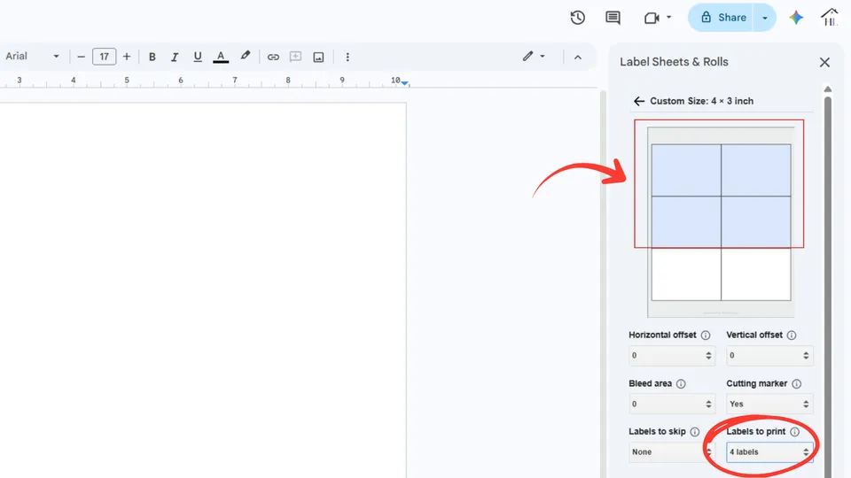The image size is (851, 478).
Task: Decrease font size with minus button
Action: pos(81,57)
